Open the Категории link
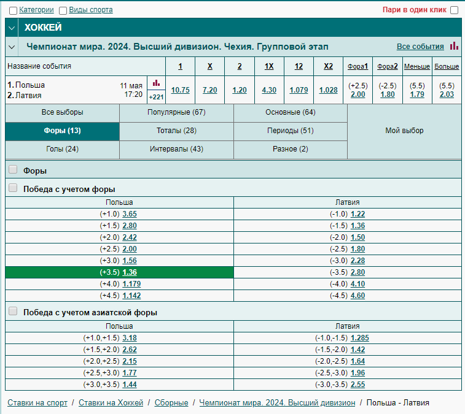 36,10
